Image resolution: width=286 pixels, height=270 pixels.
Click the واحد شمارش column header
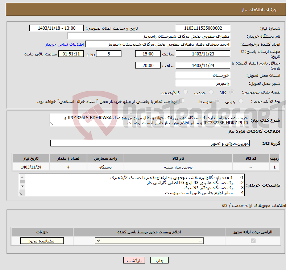(105, 158)
